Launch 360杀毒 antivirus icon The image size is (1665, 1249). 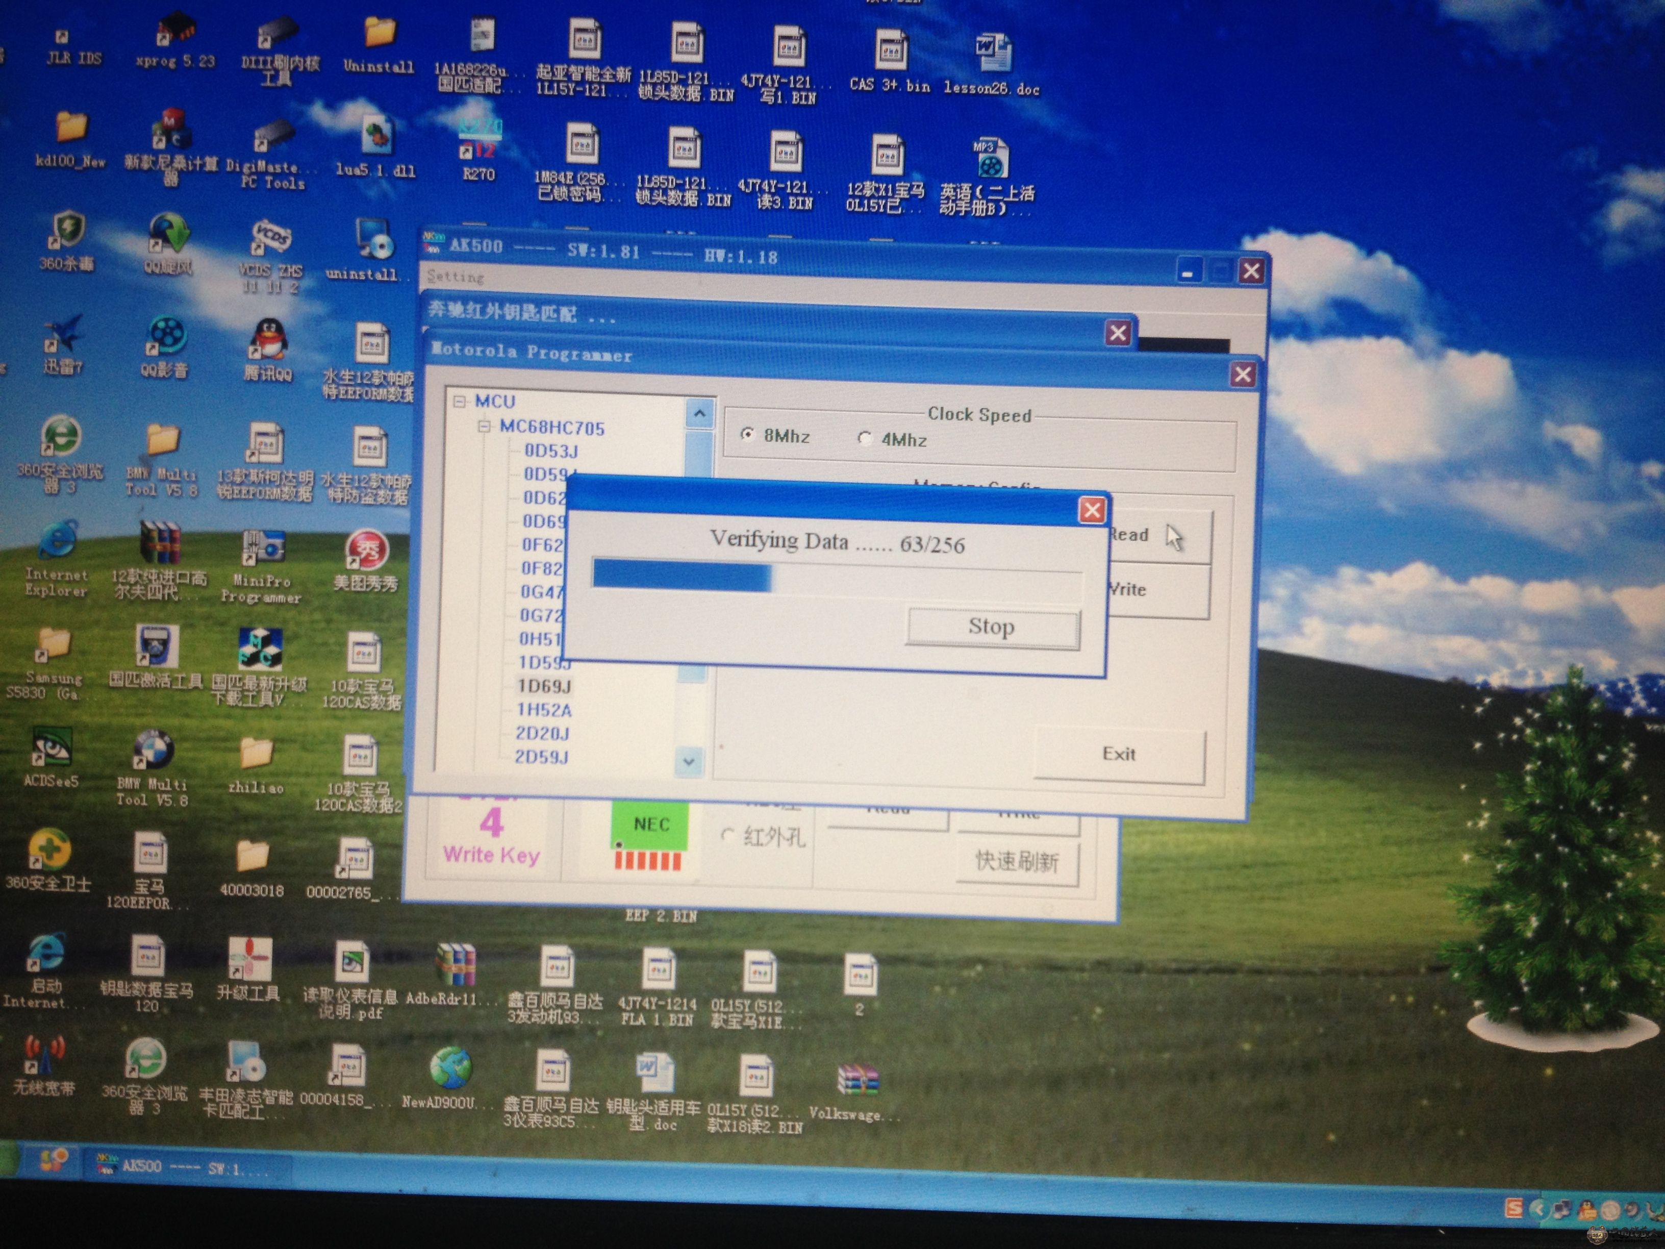click(67, 241)
